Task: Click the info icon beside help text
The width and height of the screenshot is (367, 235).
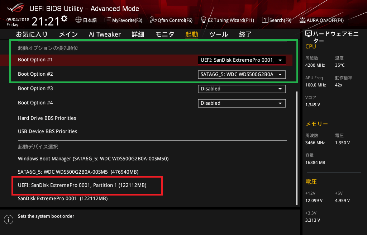Action: [x=9, y=220]
